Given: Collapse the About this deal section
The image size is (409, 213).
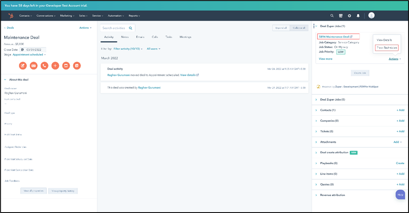Looking at the screenshot, I should coord(5,79).
